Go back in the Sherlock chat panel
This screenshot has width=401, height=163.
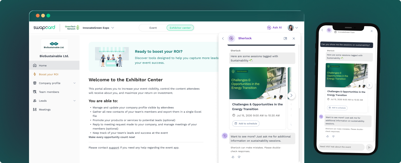click(x=223, y=39)
